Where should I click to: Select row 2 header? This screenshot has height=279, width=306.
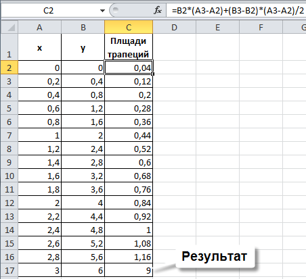coord(9,68)
